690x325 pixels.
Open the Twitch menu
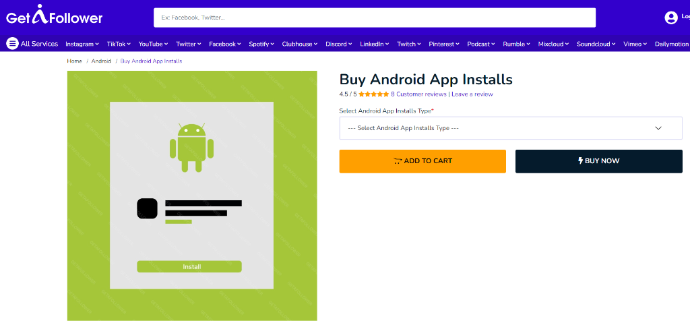(x=409, y=44)
